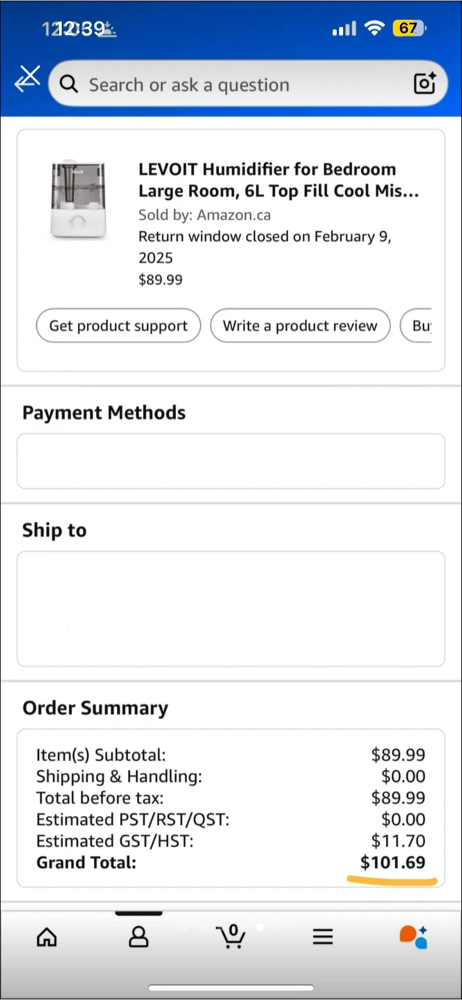Tap the battery level indicator
462x1000 pixels.
point(409,28)
